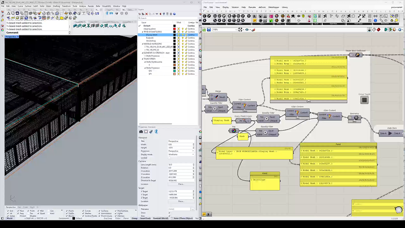Click the red X Delete Layer icon
The image size is (405, 228).
(146, 14)
